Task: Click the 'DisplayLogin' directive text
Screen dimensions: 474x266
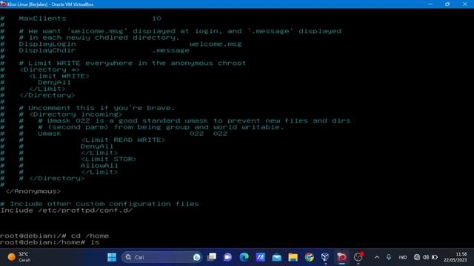Action: (47, 44)
